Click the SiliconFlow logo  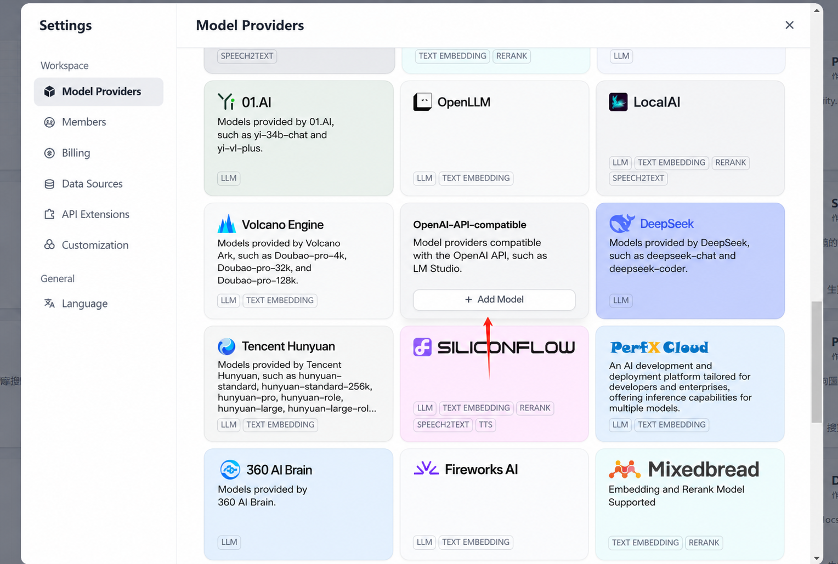[494, 347]
